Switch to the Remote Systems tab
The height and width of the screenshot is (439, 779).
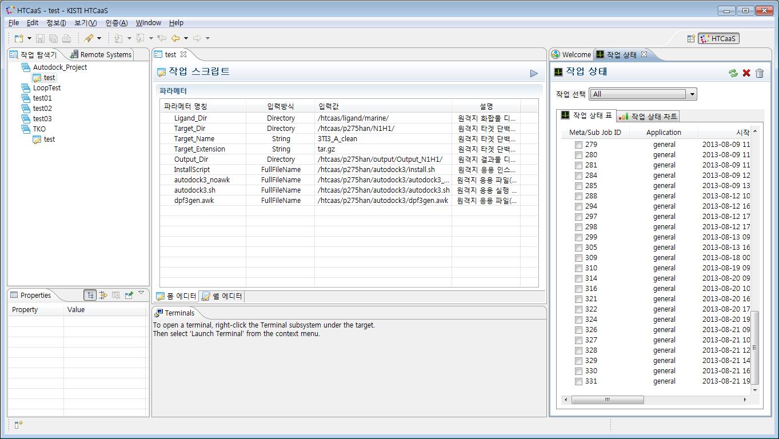coord(101,54)
